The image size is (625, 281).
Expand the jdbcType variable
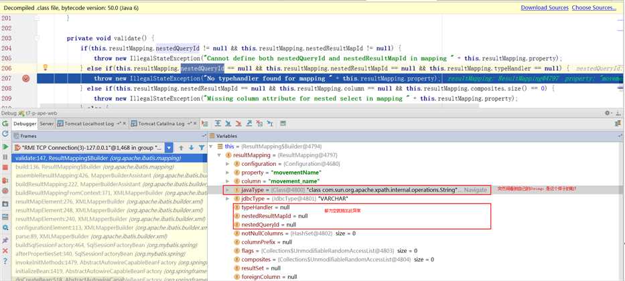coord(228,199)
